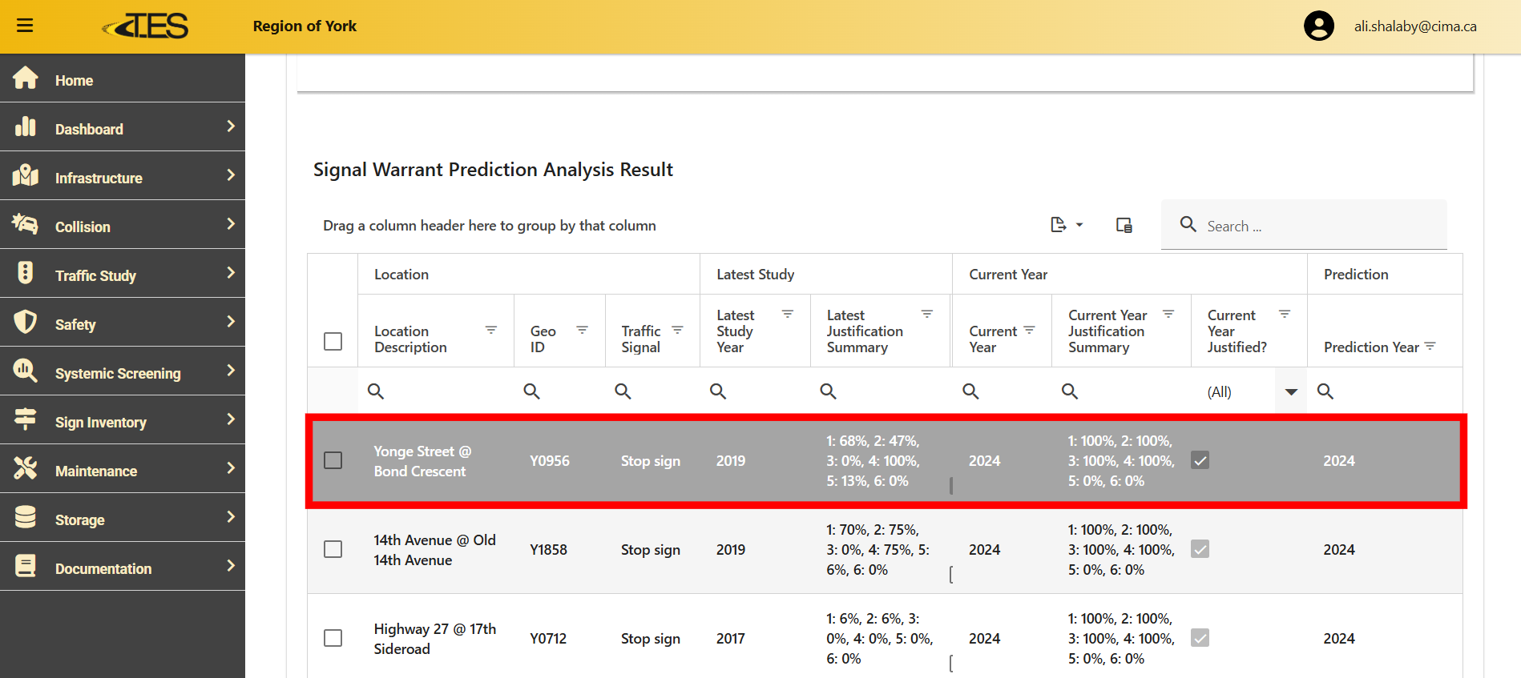Image resolution: width=1521 pixels, height=678 pixels.
Task: Click the ali.shalaby@cima.ca account link
Action: (x=1414, y=26)
